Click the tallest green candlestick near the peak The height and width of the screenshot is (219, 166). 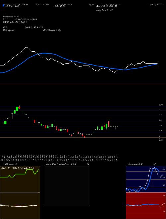pyautogui.click(x=17, y=109)
